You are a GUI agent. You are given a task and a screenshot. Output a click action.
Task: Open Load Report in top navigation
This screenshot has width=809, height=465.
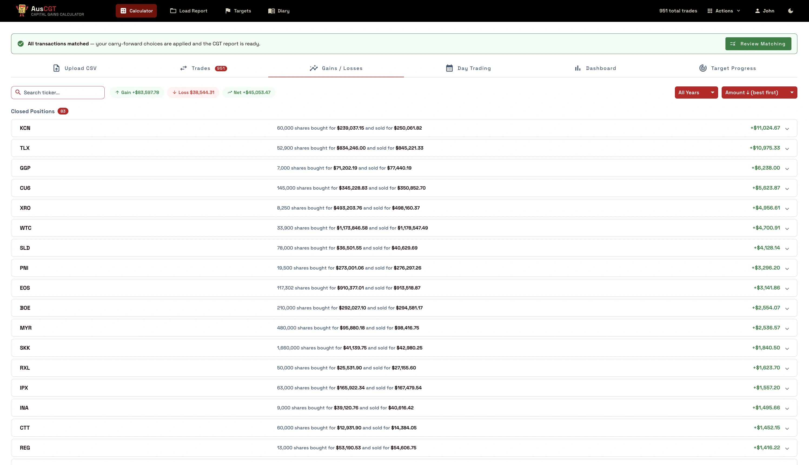pos(189,11)
